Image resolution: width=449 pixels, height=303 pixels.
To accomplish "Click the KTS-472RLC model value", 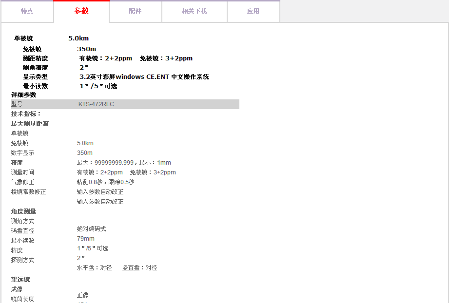I will tap(96, 104).
